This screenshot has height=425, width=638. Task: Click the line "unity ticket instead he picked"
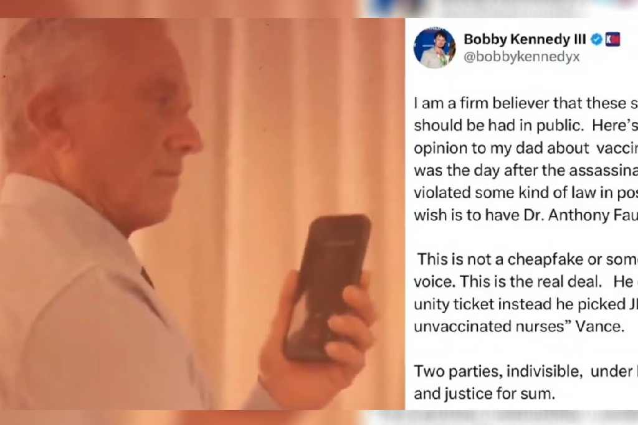pyautogui.click(x=526, y=304)
